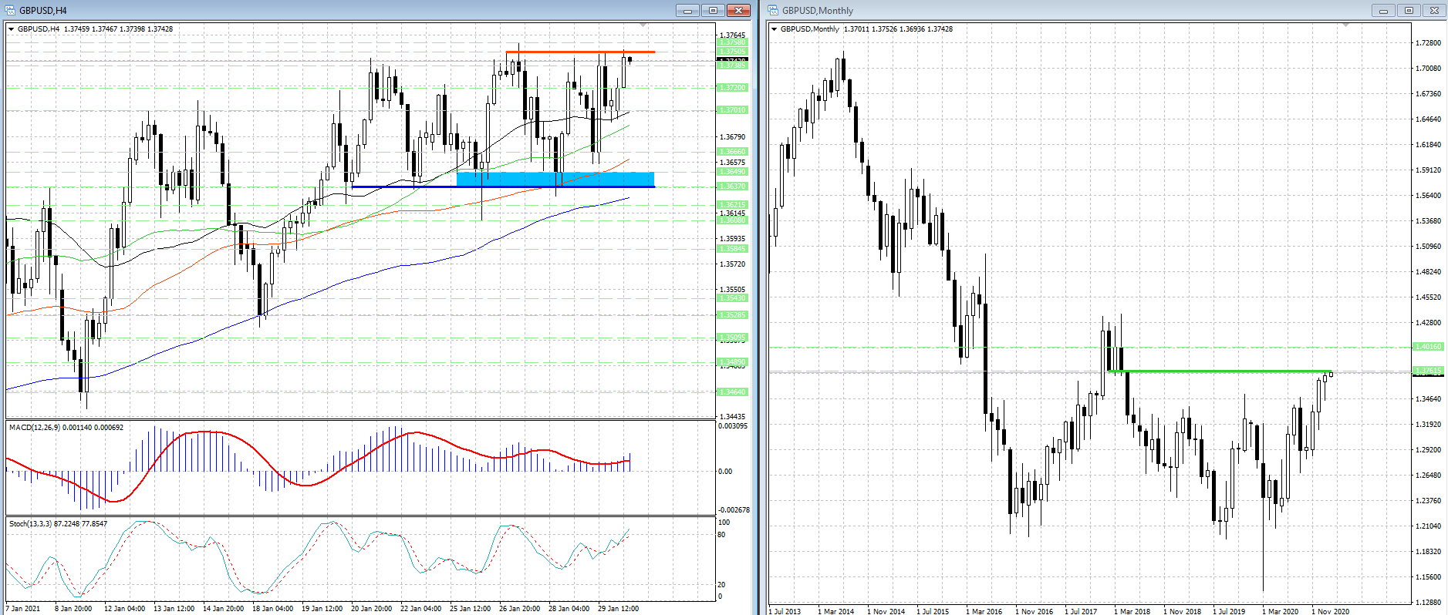1448x615 pixels.
Task: Close the GBPUSD,H4 chart window
Action: pyautogui.click(x=738, y=10)
